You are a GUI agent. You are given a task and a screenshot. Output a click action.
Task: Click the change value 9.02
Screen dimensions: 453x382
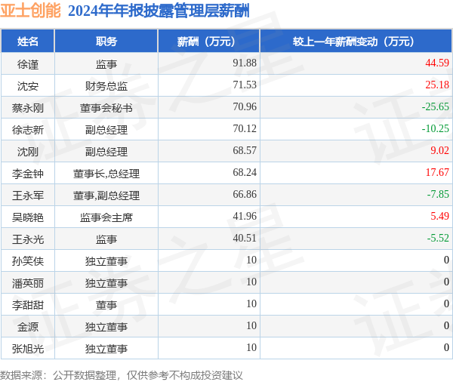tap(439, 151)
